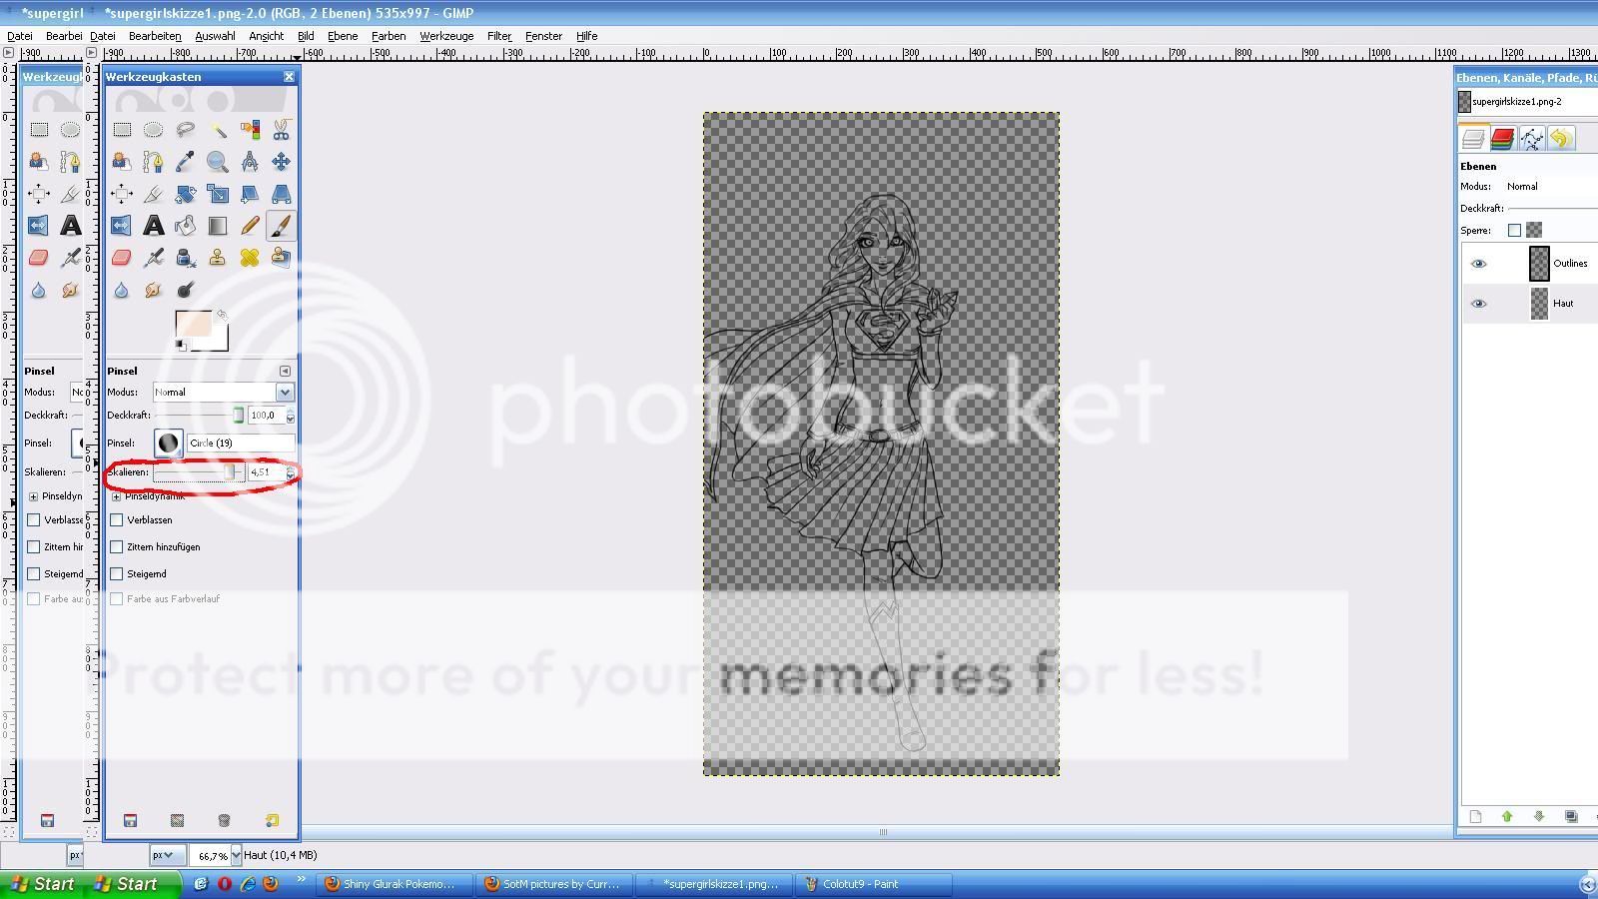Activate the Shear tool

(250, 194)
